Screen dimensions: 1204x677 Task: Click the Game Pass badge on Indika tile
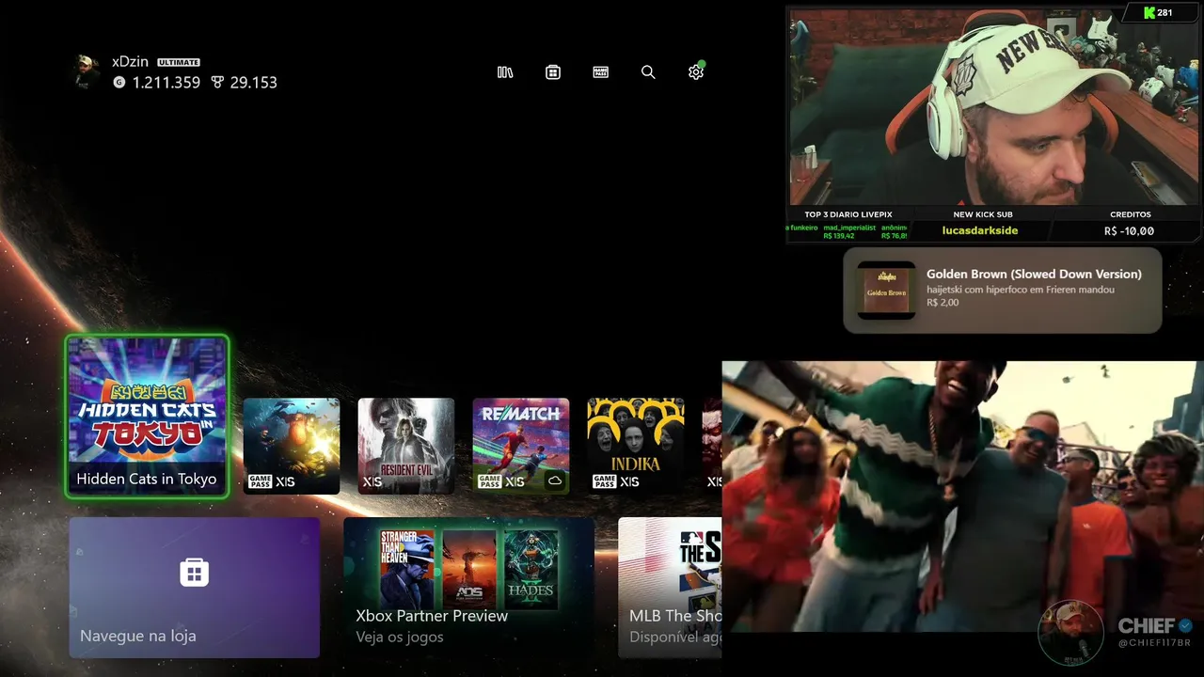[604, 481]
